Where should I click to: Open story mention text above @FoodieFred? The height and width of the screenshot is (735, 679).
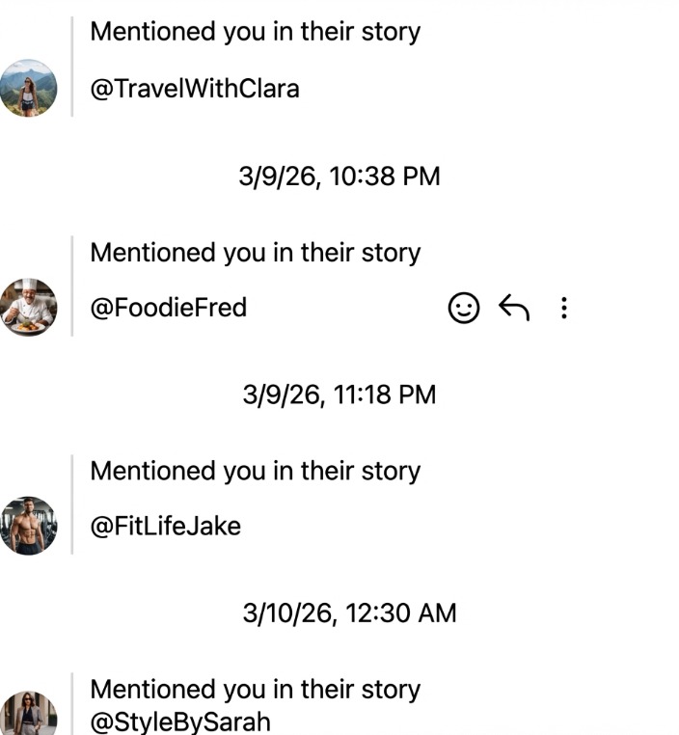pyautogui.click(x=256, y=253)
